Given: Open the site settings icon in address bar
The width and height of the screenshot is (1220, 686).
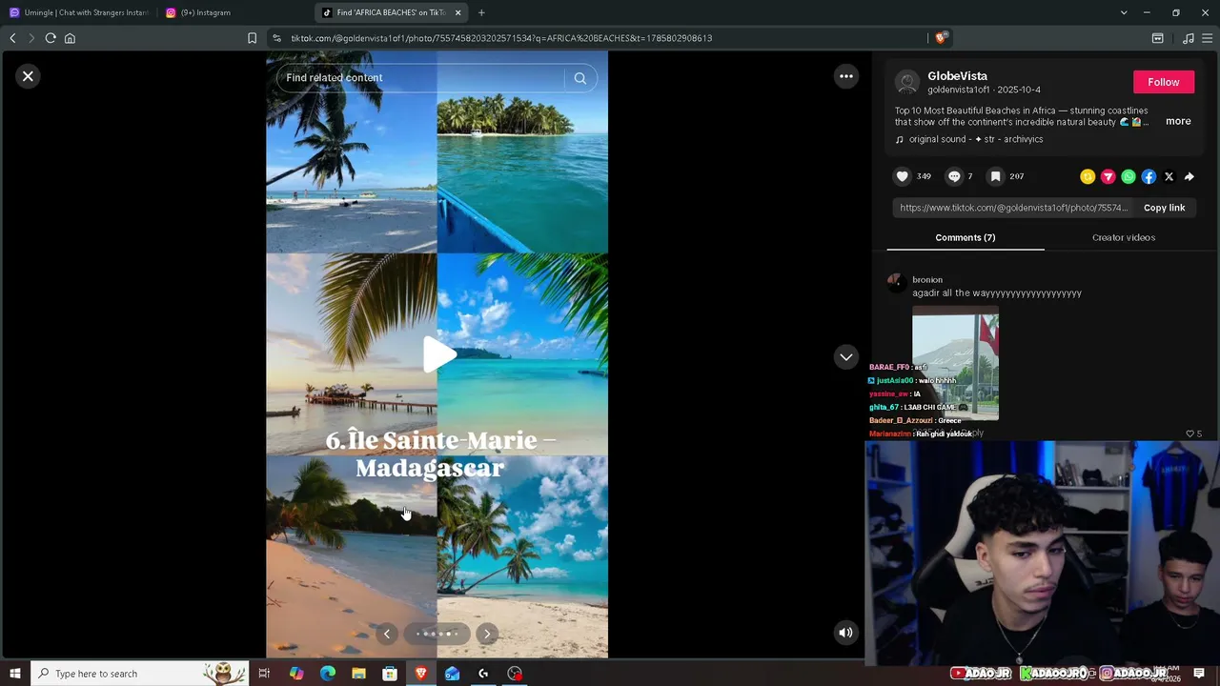Looking at the screenshot, I should [276, 38].
